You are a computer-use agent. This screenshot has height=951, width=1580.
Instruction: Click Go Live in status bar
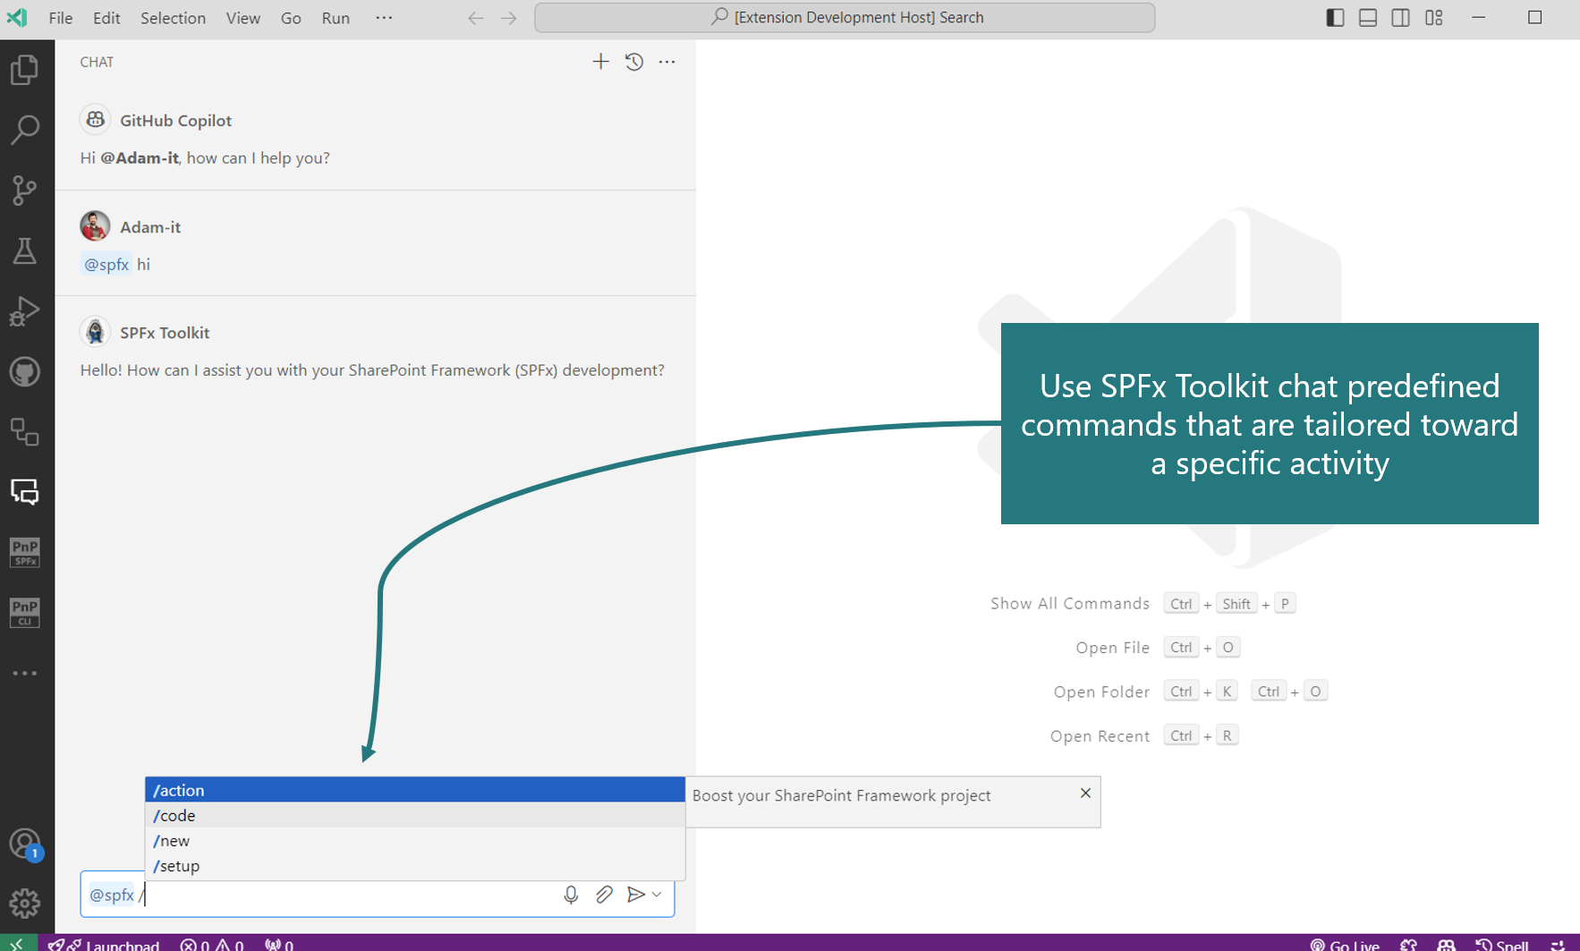tap(1345, 944)
